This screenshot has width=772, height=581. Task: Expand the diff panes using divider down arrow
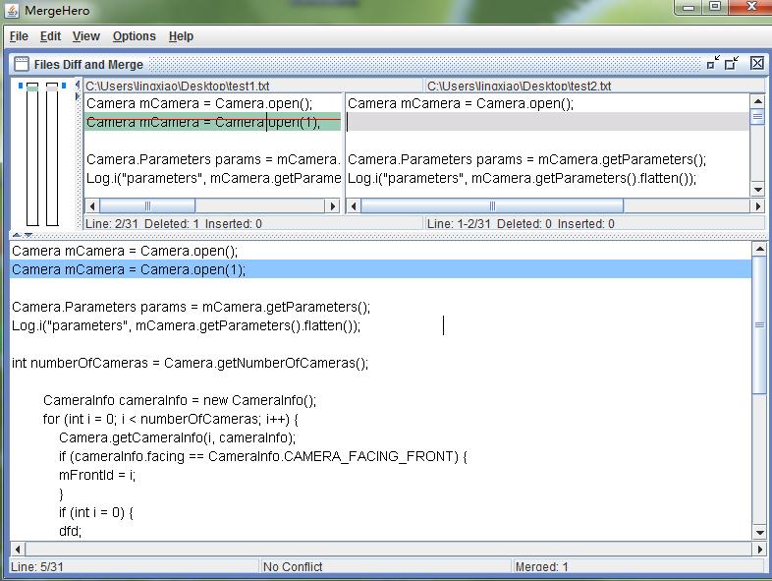[28, 234]
